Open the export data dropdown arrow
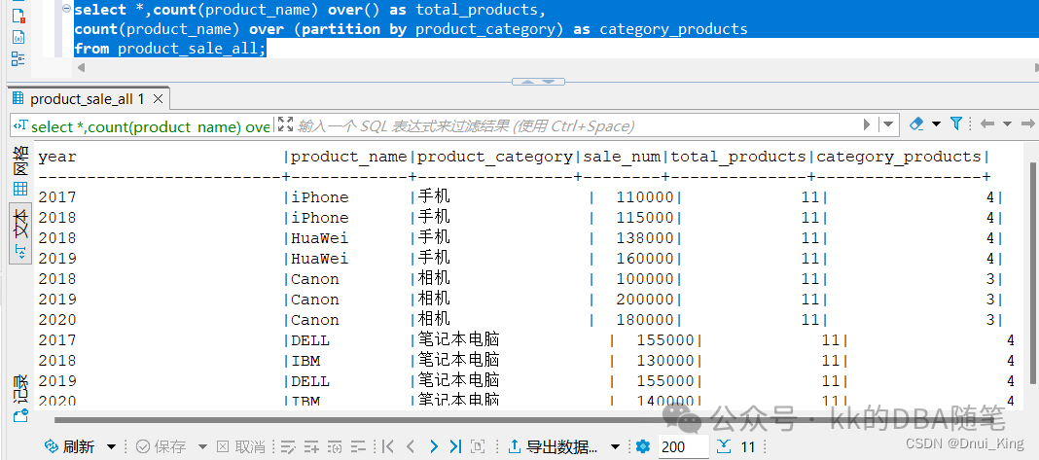Screen dimensions: 1039x460 pyautogui.click(x=615, y=446)
